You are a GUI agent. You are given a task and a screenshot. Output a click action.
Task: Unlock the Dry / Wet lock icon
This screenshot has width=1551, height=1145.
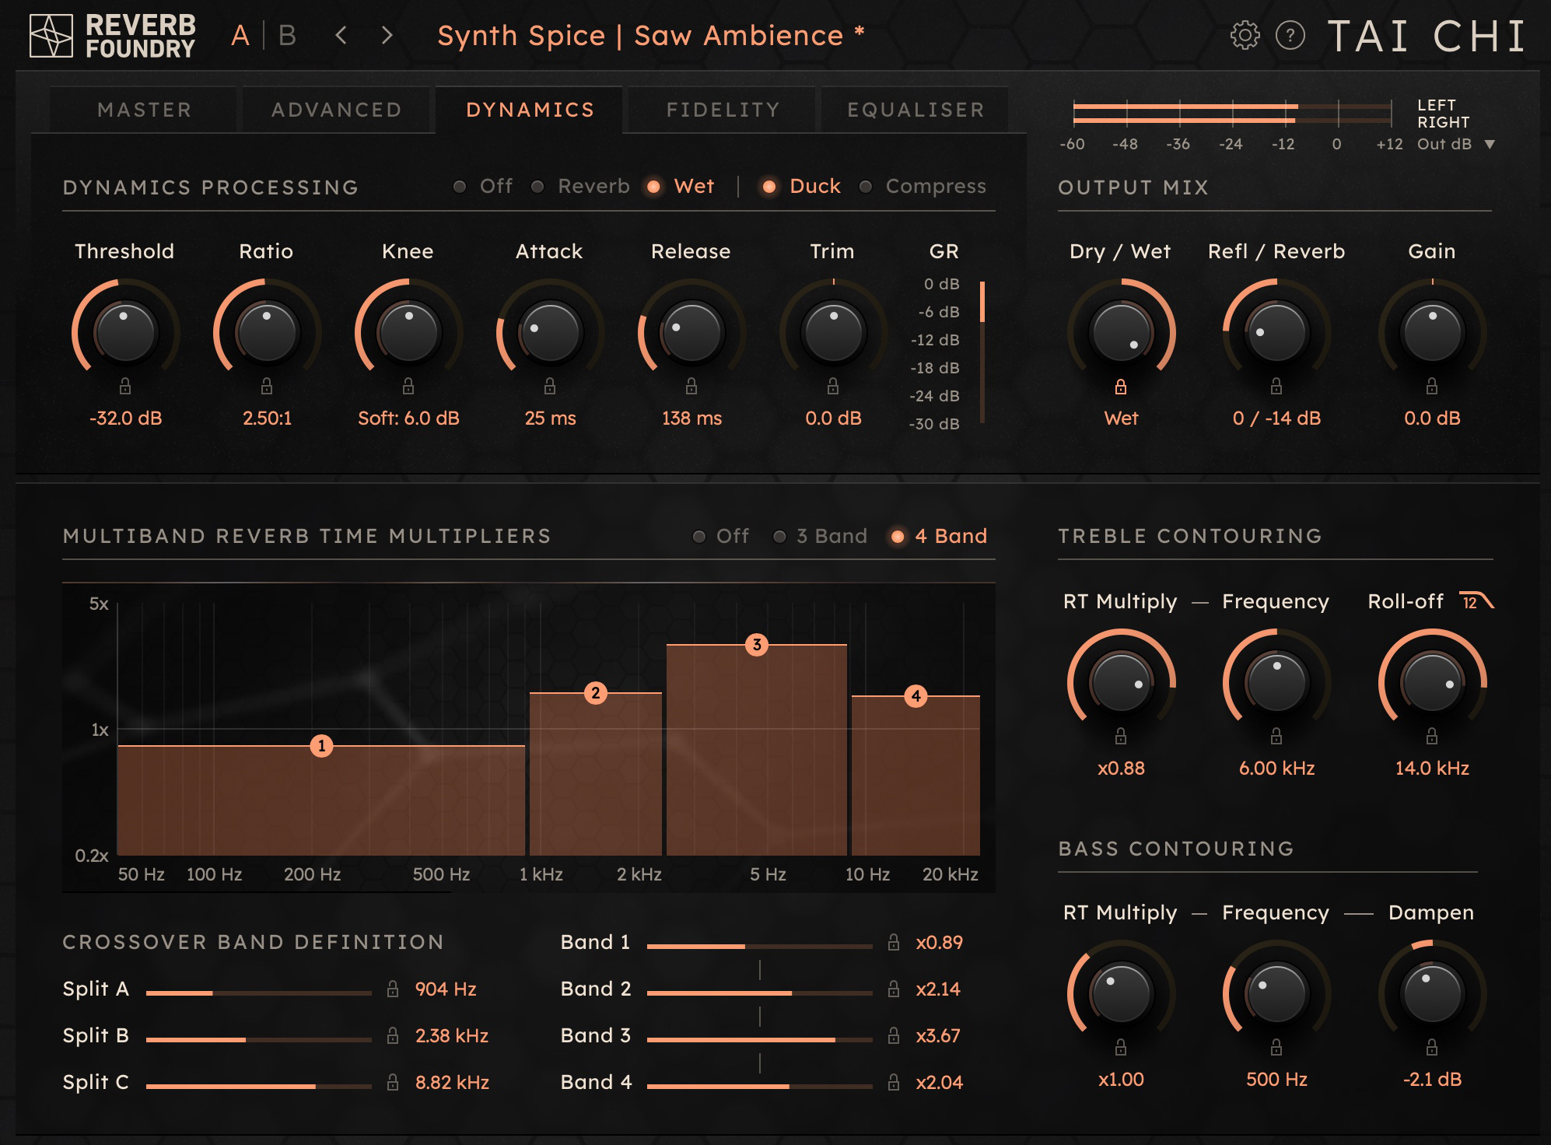pyautogui.click(x=1121, y=386)
